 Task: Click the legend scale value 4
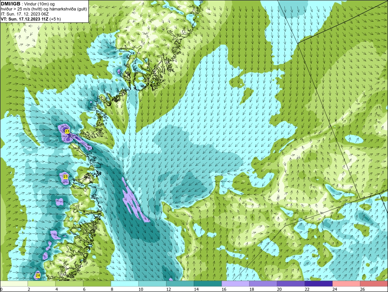57,289
